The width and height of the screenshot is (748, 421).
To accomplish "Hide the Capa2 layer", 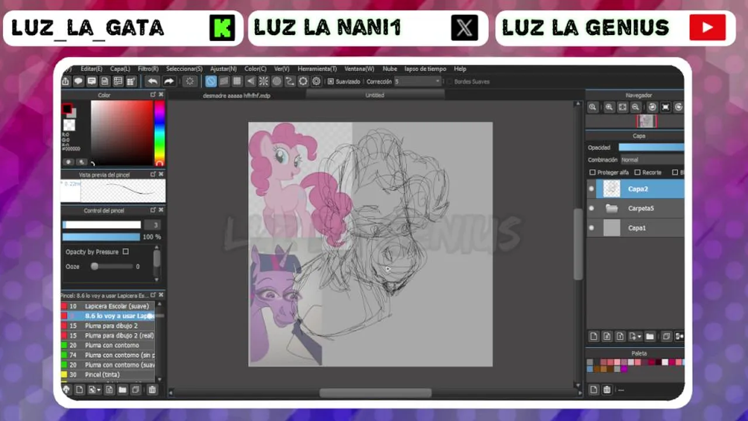I will pos(591,189).
